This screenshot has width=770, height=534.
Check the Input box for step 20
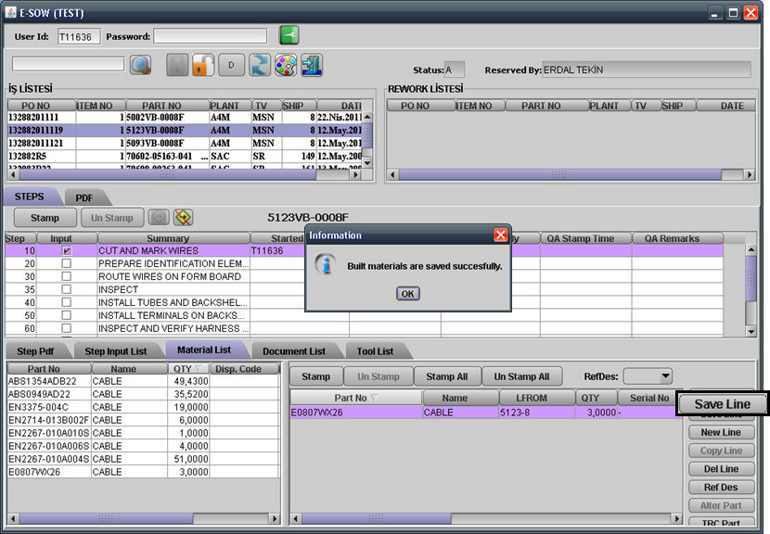click(66, 263)
